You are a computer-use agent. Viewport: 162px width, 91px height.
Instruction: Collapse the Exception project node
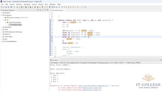coord(1,15)
